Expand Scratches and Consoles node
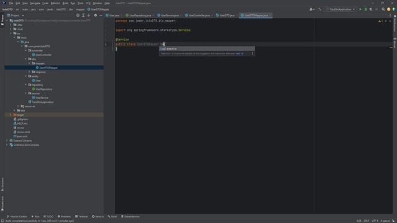Viewport: 397px width, 223px height. point(7,145)
